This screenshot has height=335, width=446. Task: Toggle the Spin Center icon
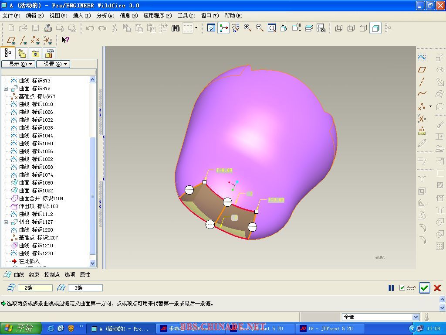tap(223, 28)
